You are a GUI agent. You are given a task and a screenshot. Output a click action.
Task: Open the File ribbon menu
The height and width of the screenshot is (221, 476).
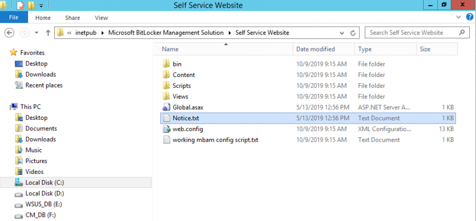(14, 18)
